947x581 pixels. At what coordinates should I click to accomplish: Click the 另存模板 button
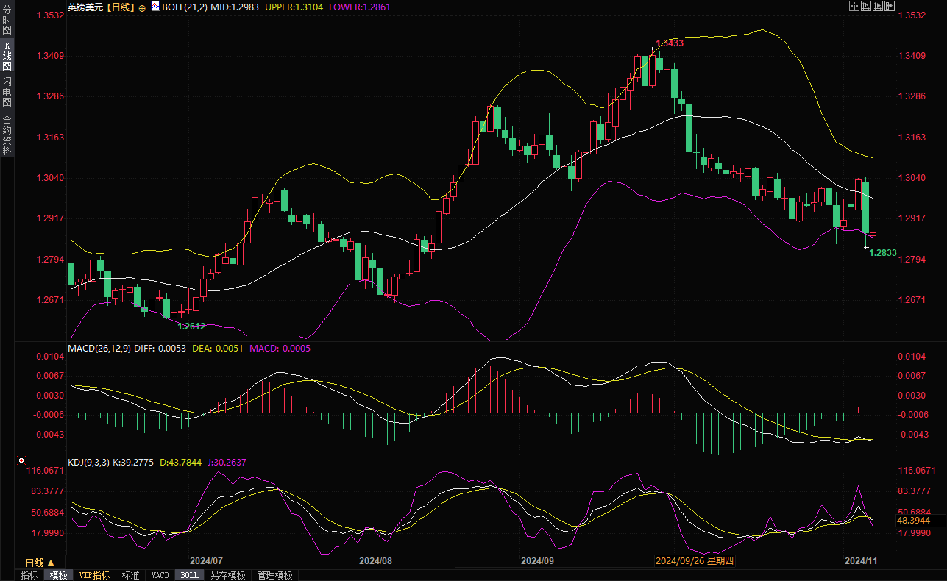click(x=227, y=575)
